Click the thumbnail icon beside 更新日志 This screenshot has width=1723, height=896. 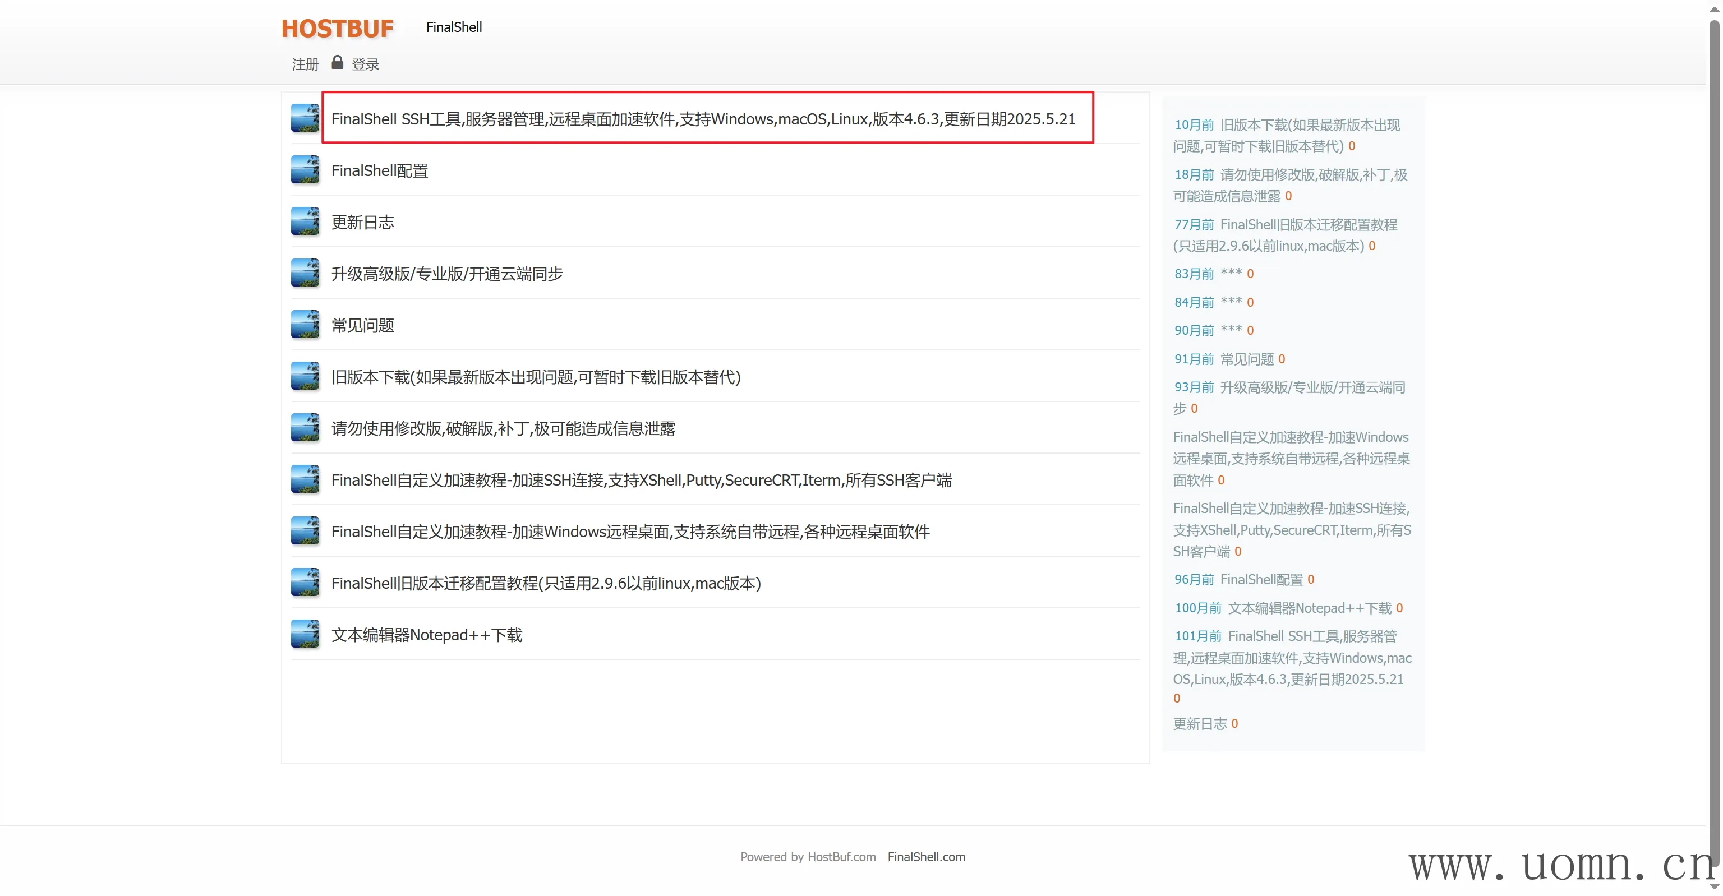pos(305,221)
